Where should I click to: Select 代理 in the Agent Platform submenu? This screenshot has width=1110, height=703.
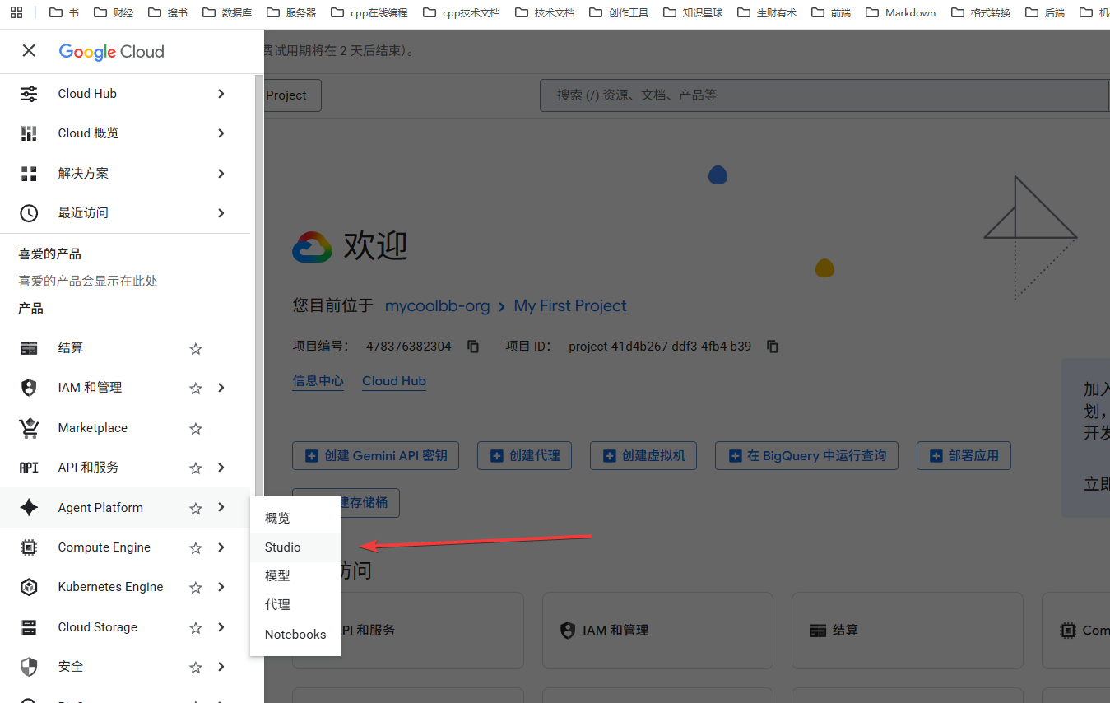click(295, 604)
